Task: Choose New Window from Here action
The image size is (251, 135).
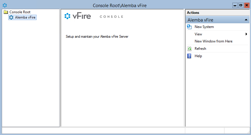Action: click(214, 41)
